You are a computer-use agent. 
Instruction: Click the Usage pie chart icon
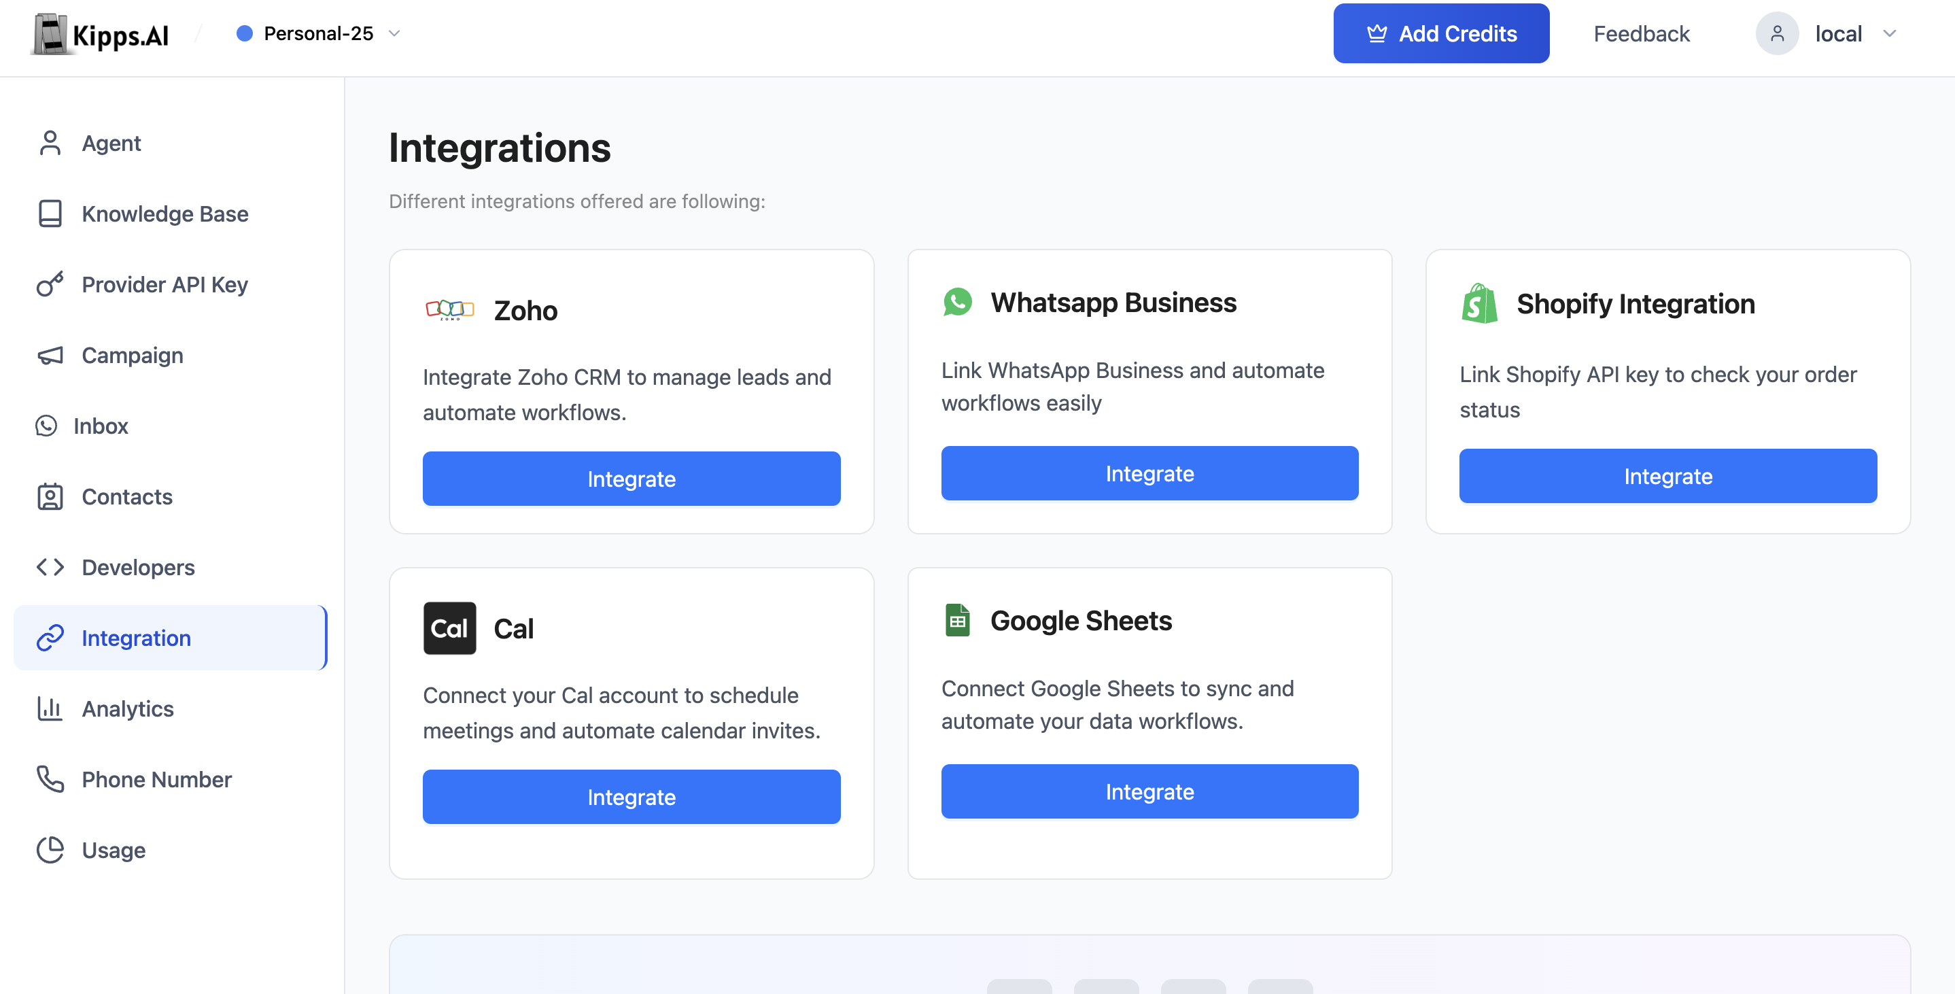click(x=50, y=849)
